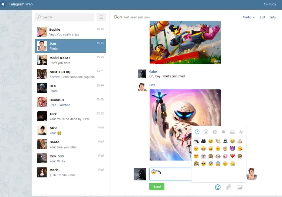Insert the see-no-evil monkey emoji
The image size is (282, 197).
pyautogui.click(x=211, y=156)
